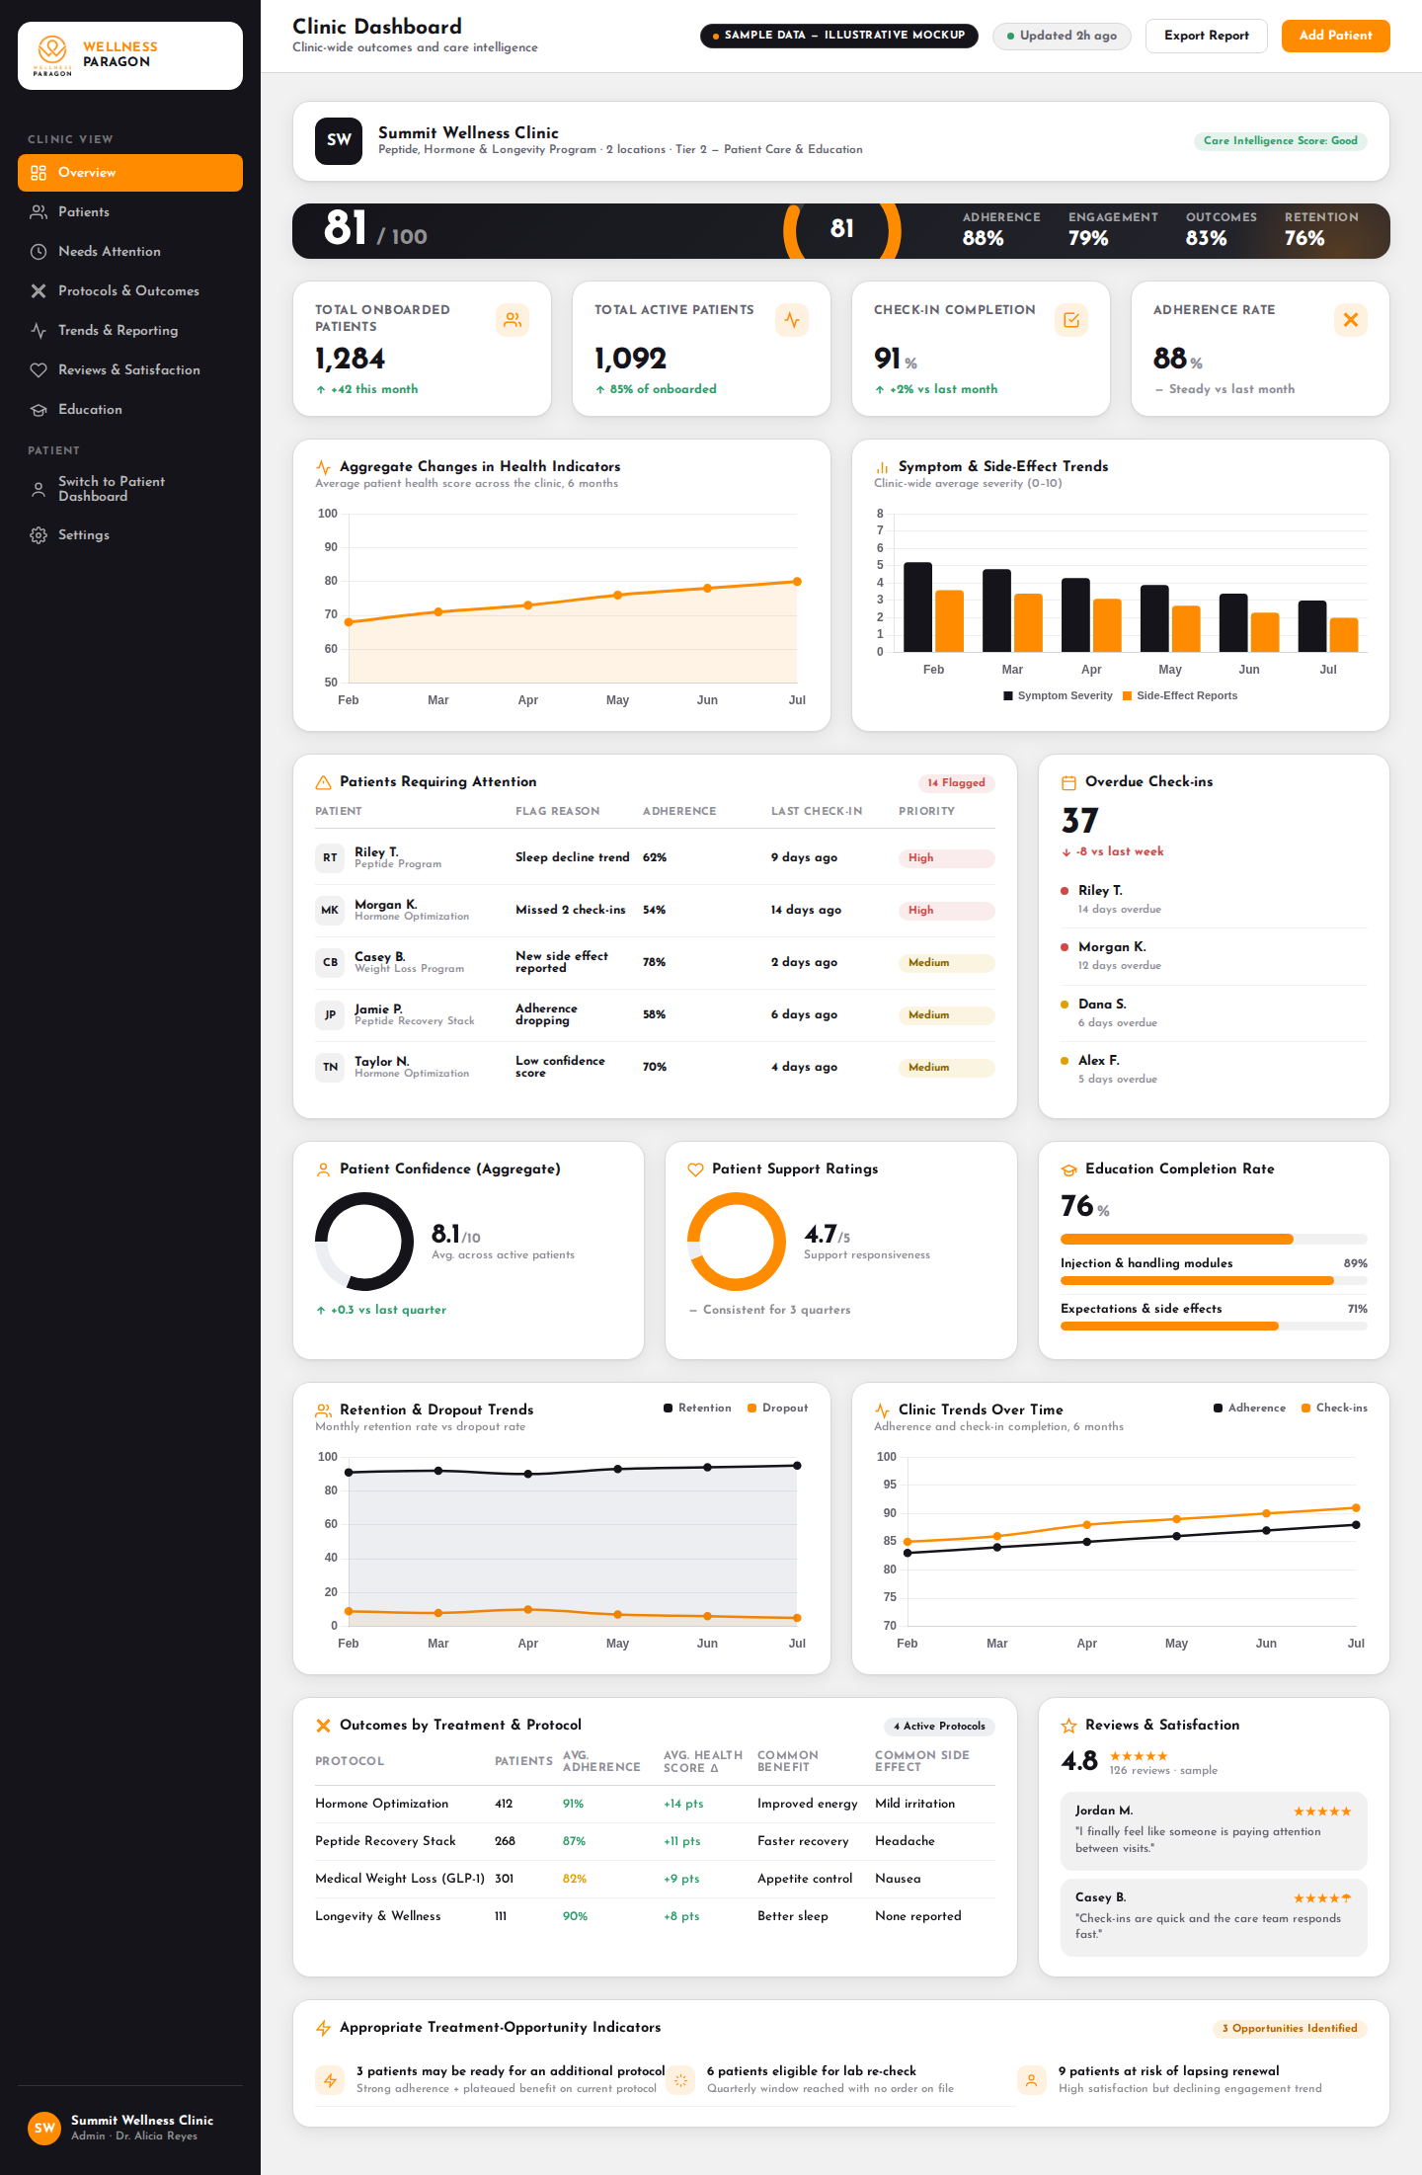1422x2175 pixels.
Task: Open Jordan M. review card
Action: [1214, 1832]
